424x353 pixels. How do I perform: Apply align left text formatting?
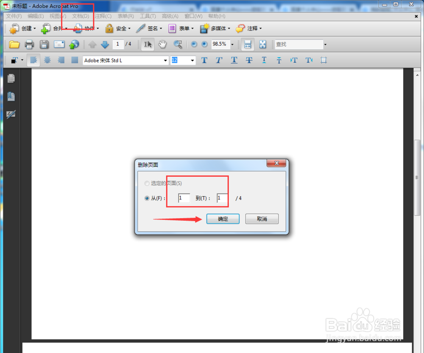click(33, 60)
